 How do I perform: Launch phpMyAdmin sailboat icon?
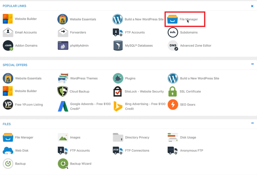click(63, 46)
